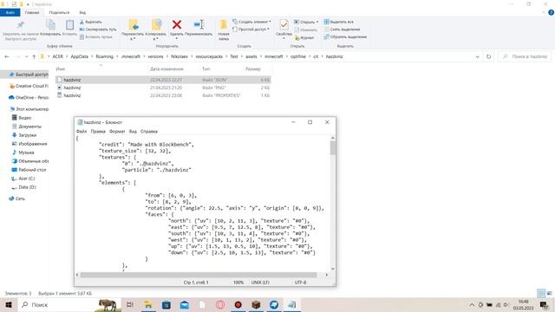Click the optifine segment in the address bar
Image resolution: width=555 pixels, height=312 pixels.
(298, 56)
